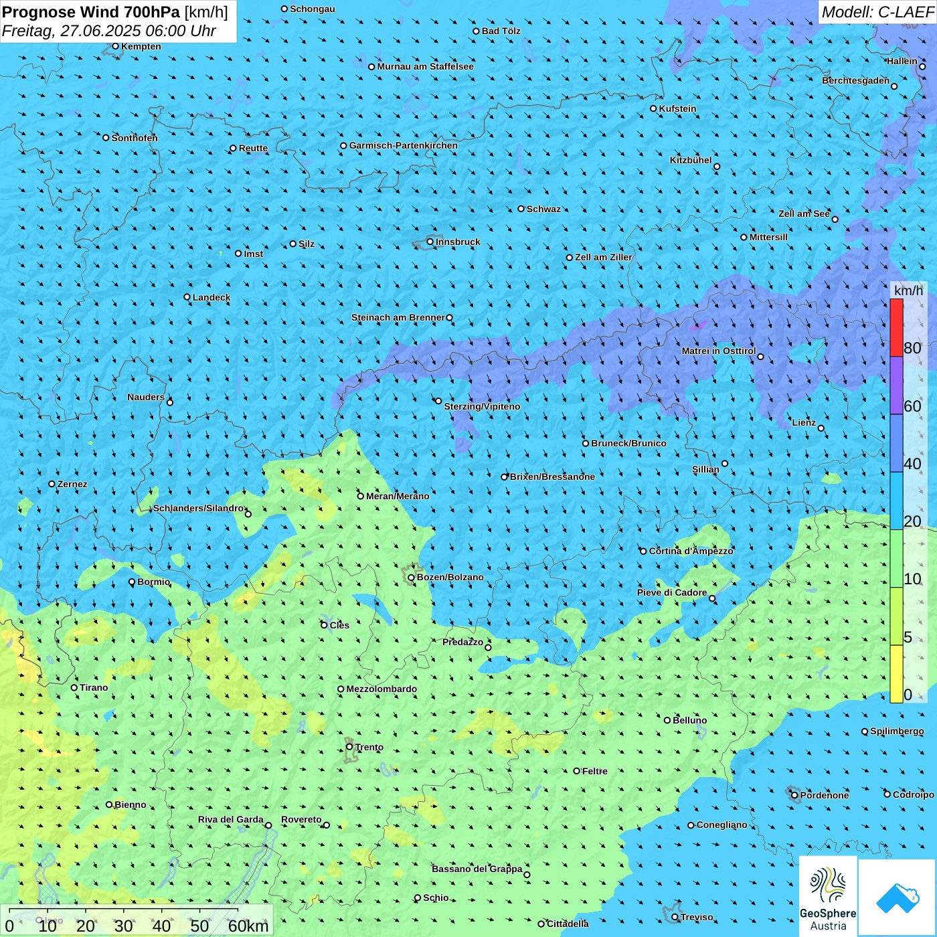Select the Cortina d'Ampezzo marker
This screenshot has width=937, height=937.
pyautogui.click(x=643, y=551)
